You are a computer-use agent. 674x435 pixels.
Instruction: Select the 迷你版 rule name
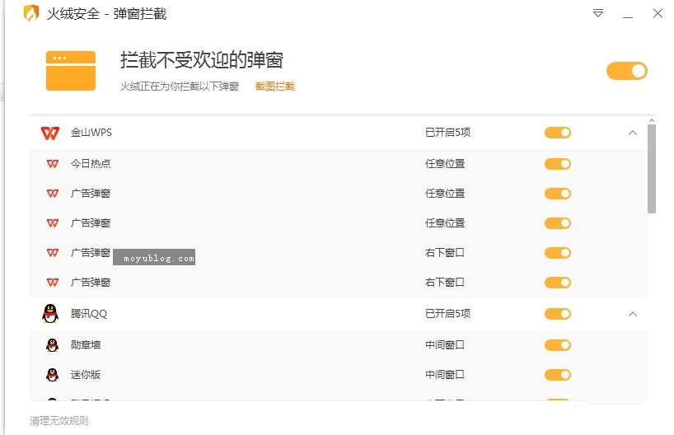(x=86, y=374)
